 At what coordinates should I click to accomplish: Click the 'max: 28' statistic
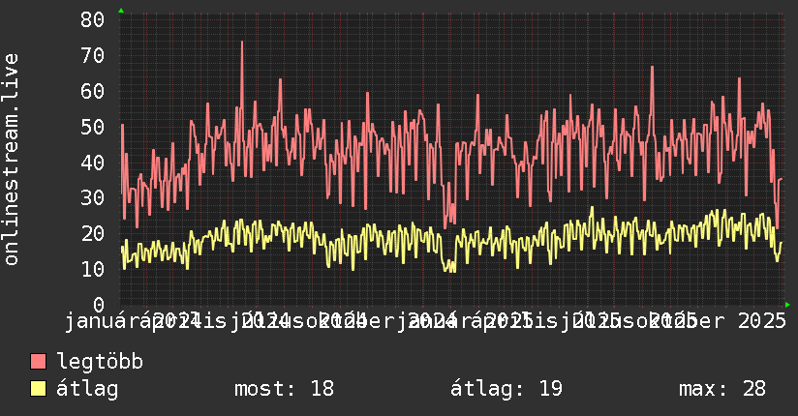pos(722,389)
